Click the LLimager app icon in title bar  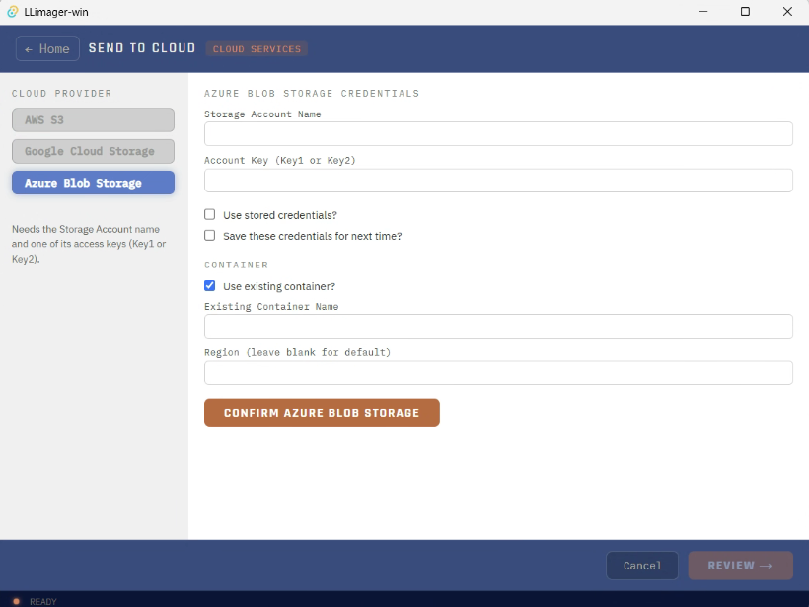[13, 12]
